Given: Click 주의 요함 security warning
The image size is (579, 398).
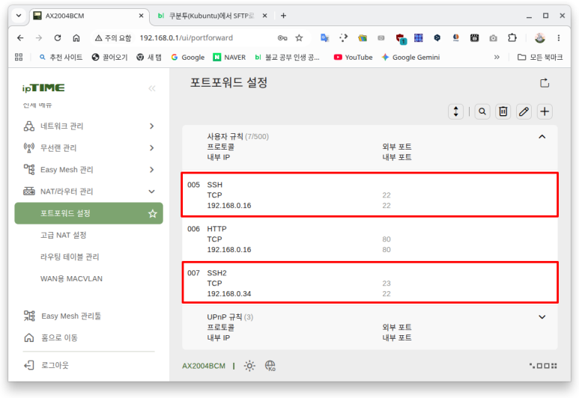Looking at the screenshot, I should [113, 37].
